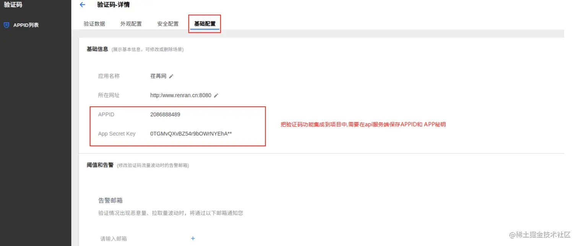Switch to the 外观配置 tab
The image size is (578, 246).
[131, 24]
